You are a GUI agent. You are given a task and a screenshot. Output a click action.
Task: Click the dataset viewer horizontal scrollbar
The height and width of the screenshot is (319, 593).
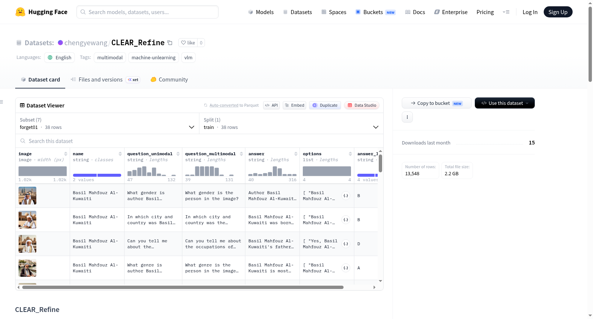click(183, 287)
